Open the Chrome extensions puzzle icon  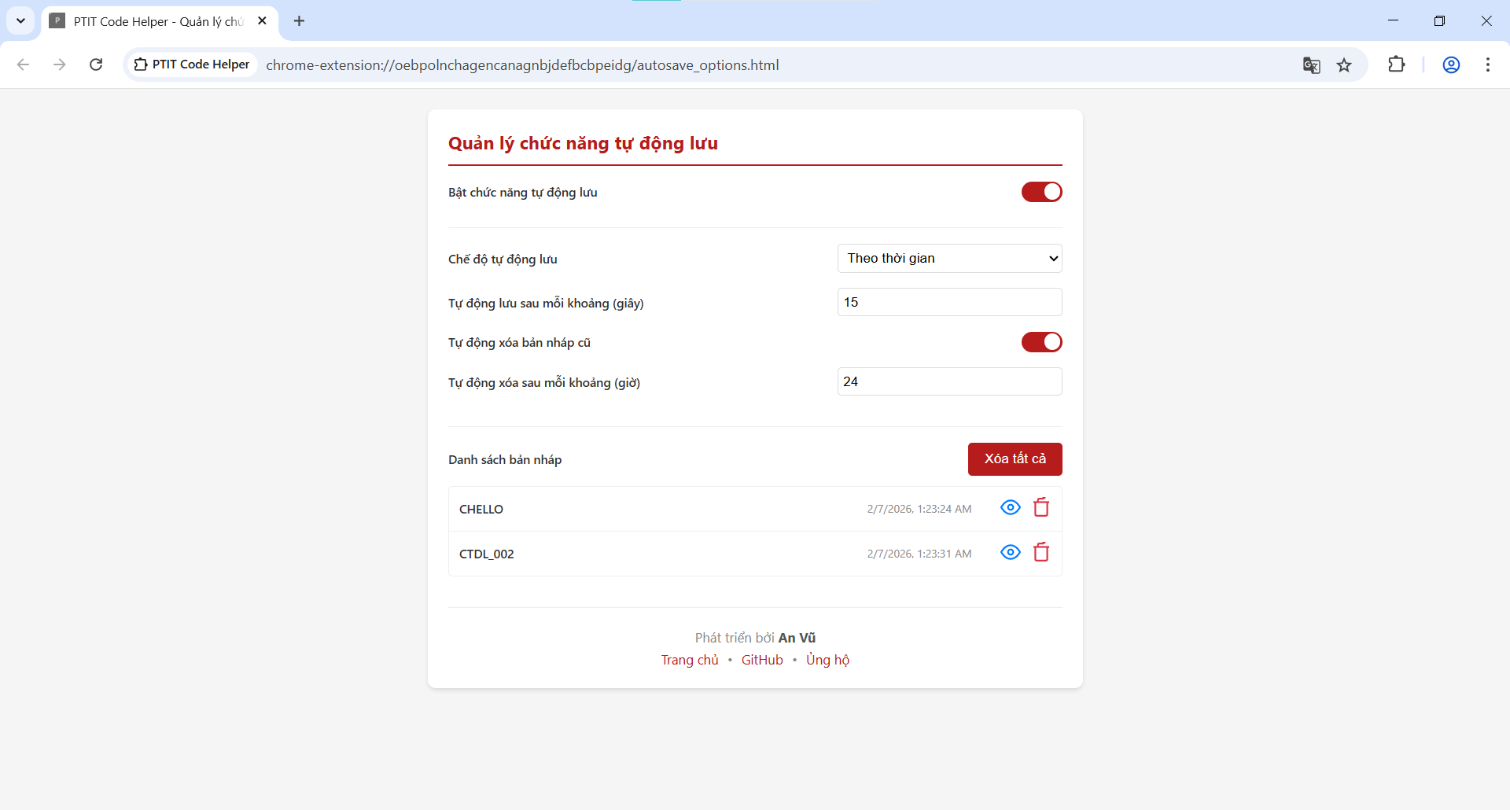[1396, 64]
